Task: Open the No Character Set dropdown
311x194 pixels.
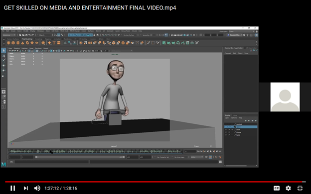Action: click(x=163, y=157)
